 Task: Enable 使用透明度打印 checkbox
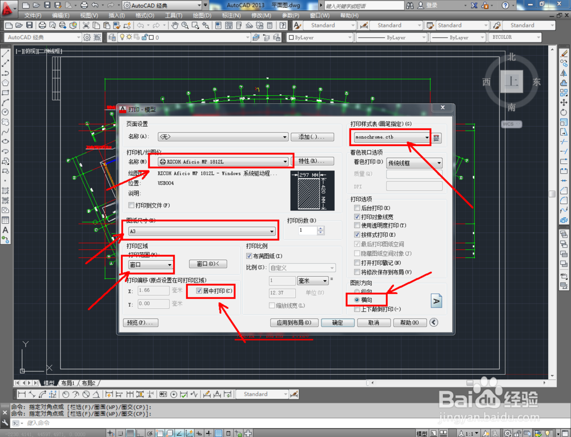pyautogui.click(x=357, y=225)
